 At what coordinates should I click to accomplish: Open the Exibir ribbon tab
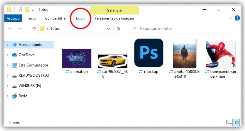pyautogui.click(x=80, y=18)
